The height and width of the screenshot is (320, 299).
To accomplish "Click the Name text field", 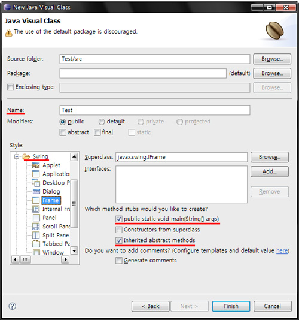I will pos(155,110).
